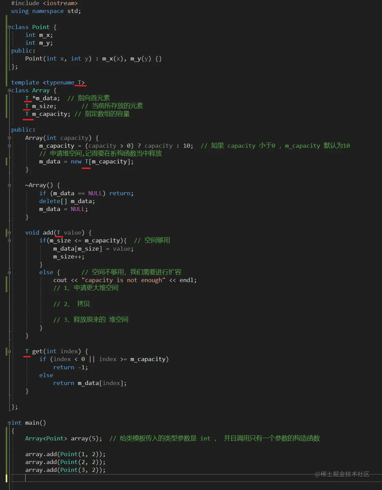Collapse the T get(int index) function
The height and width of the screenshot is (490, 382).
[x=9, y=351]
